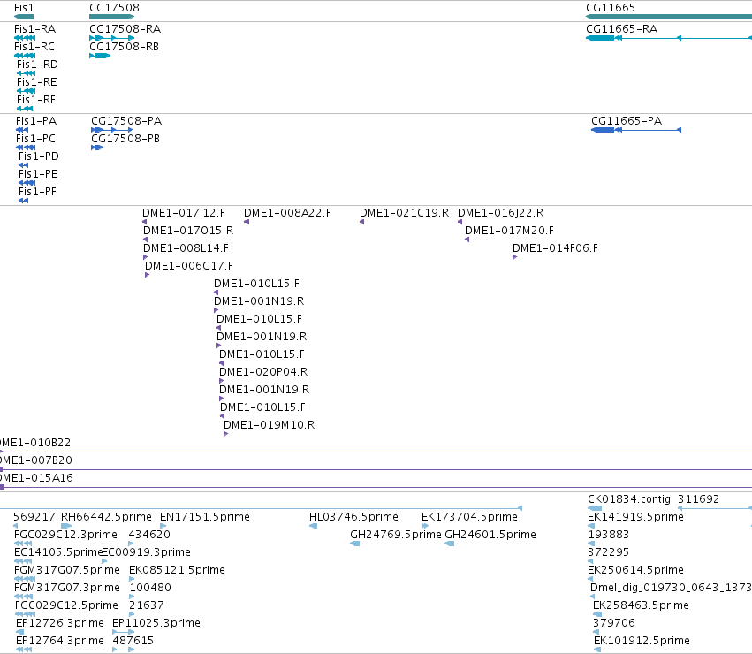Open EST EN17151.5prime label
The image size is (752, 654).
tap(205, 517)
